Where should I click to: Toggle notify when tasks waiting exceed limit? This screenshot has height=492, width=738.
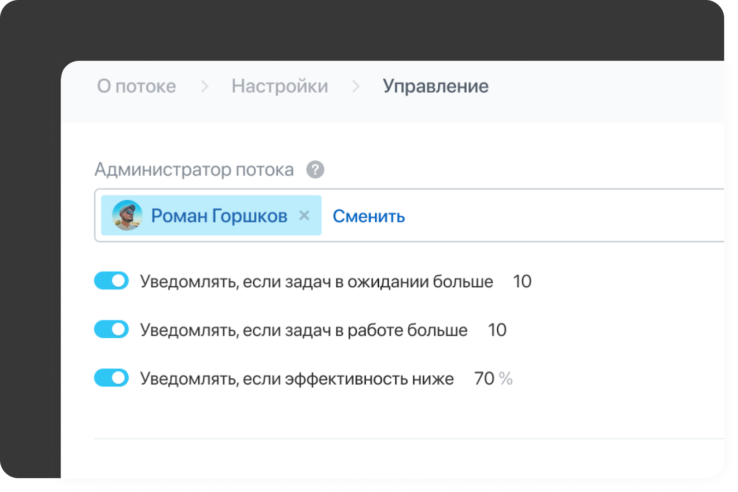pos(111,281)
